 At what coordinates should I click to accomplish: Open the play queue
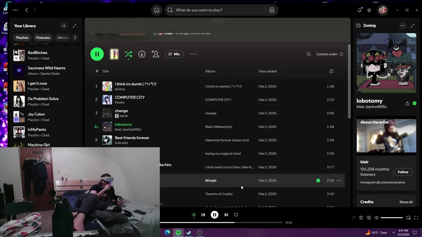(x=361, y=218)
